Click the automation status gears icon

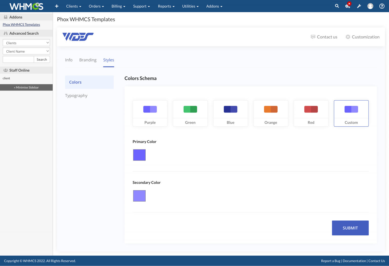(x=348, y=6)
